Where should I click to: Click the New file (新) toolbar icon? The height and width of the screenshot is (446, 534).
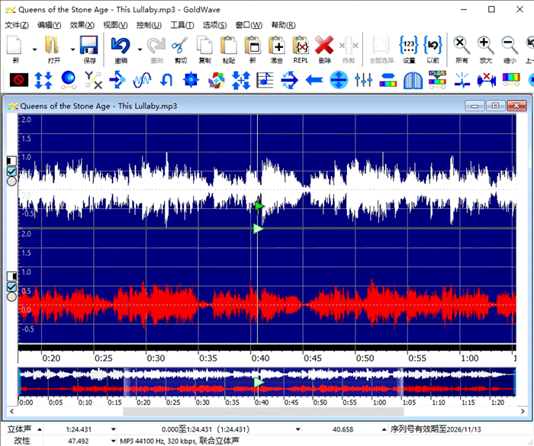[15, 46]
